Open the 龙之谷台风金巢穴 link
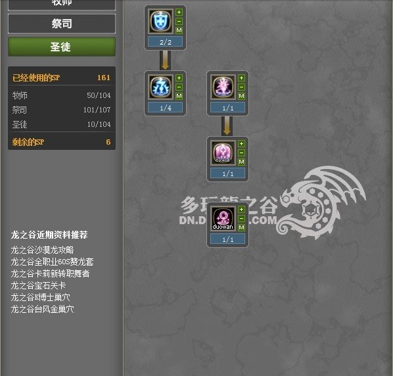Screen dimensions: 393x376 click(x=42, y=309)
